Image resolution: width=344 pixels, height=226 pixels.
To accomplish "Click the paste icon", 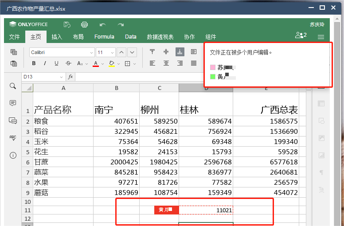I will pyautogui.click(x=14, y=63).
